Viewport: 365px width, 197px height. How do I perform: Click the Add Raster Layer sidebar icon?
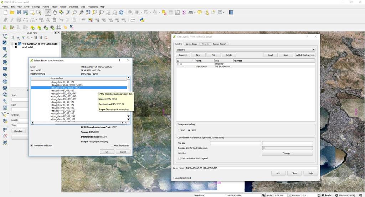(x=5, y=43)
